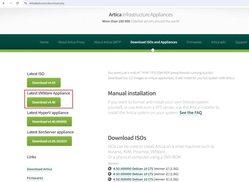Follow the See the FAQ link
The image size is (249, 182).
pyautogui.click(x=191, y=113)
